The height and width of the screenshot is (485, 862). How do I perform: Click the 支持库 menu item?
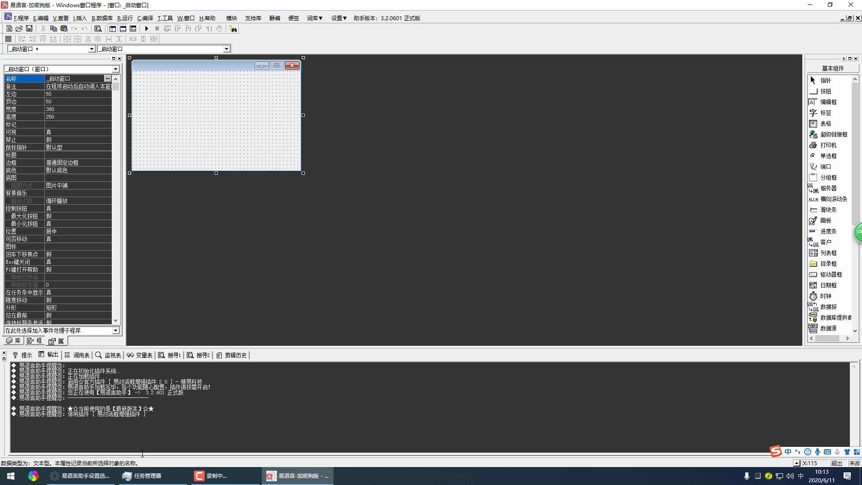click(253, 18)
